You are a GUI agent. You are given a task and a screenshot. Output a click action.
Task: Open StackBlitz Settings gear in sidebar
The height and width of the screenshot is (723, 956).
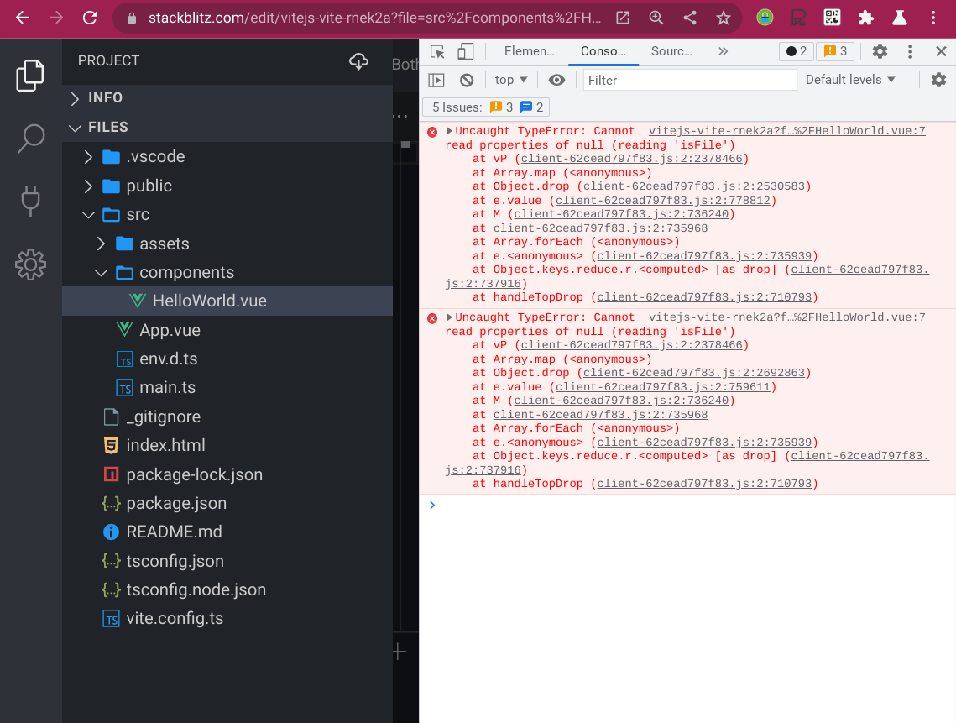coord(30,265)
